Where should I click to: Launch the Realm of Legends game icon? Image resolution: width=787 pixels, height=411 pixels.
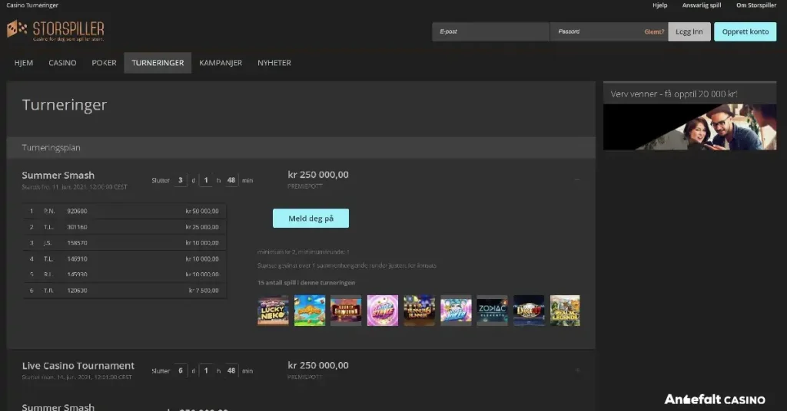click(565, 311)
